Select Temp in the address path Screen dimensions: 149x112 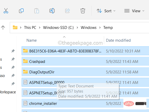108,28
